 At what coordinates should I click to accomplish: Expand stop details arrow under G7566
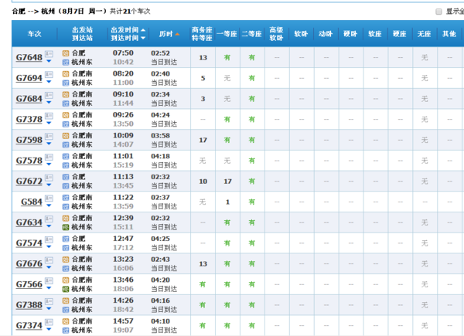point(49,288)
